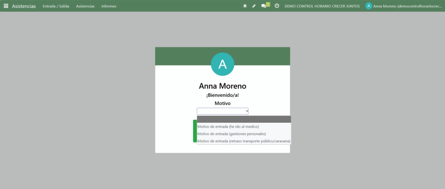Click the green check-in button edge
445x189 pixels.
pyautogui.click(x=195, y=131)
